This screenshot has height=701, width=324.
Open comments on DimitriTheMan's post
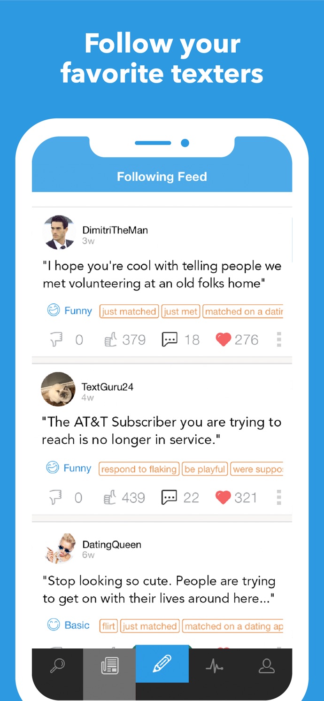pos(169,339)
